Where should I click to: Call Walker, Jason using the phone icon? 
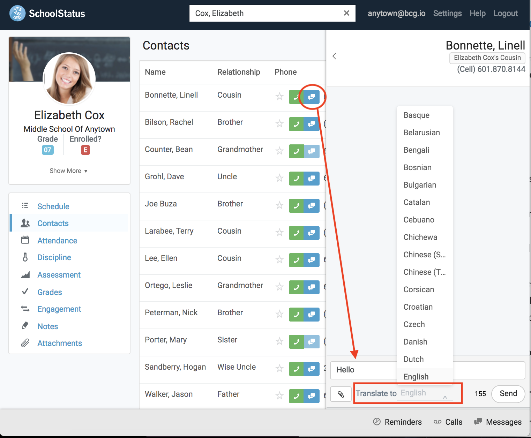296,396
